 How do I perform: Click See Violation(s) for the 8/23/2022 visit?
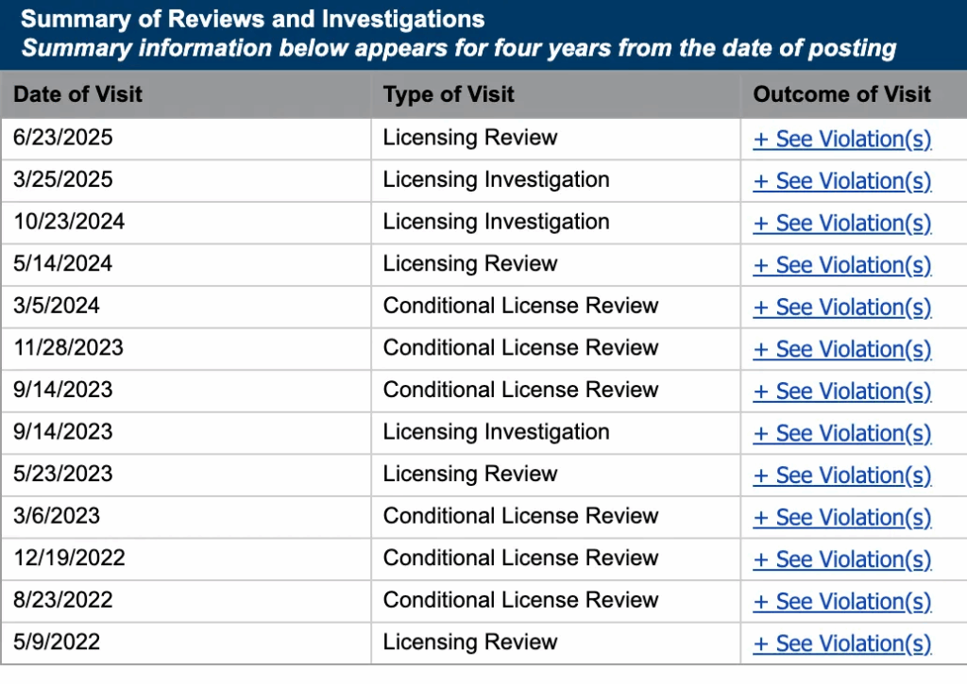pos(841,601)
